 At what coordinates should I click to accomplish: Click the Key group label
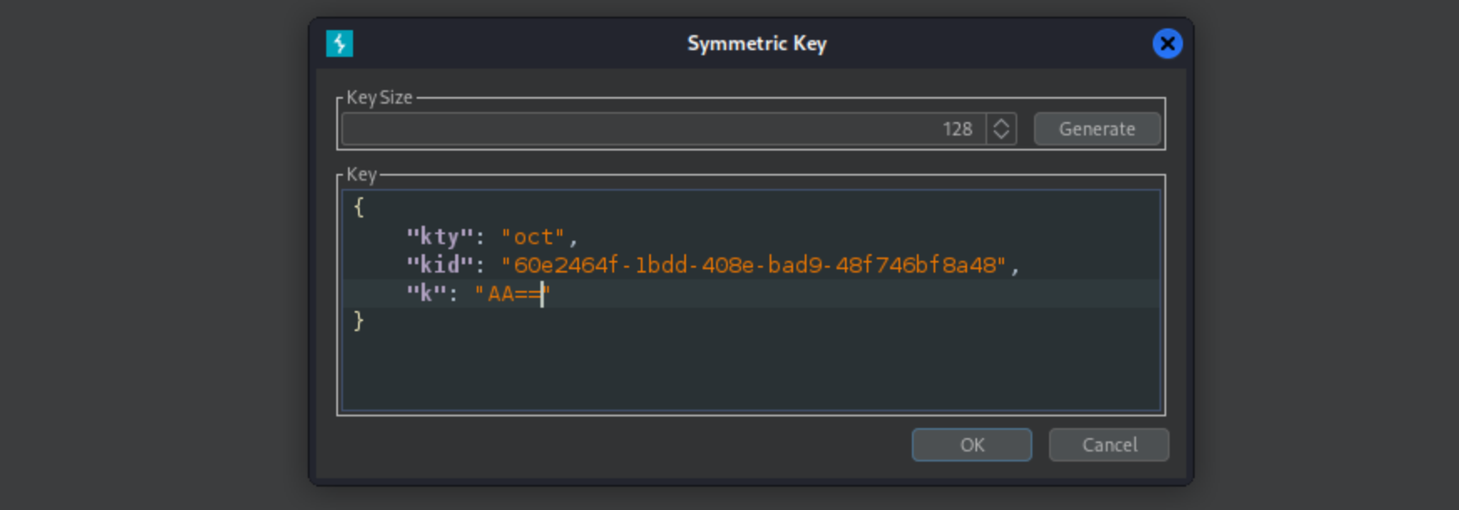coord(361,175)
